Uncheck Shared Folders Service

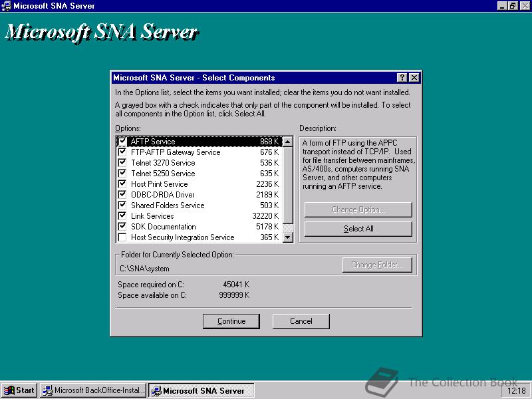[122, 205]
